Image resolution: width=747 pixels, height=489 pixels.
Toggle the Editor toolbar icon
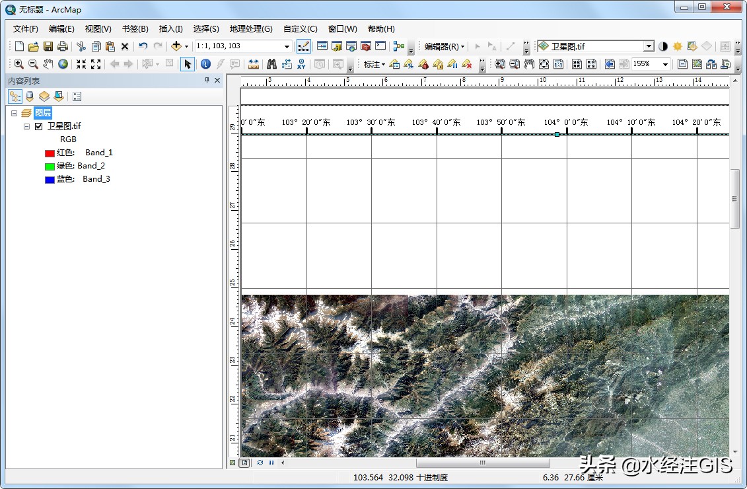pos(303,46)
